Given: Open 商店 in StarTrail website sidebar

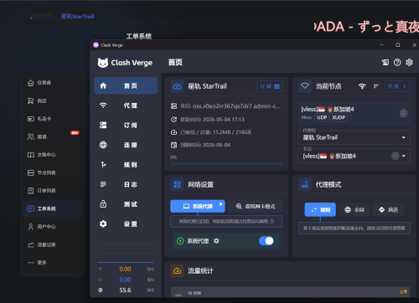Looking at the screenshot, I should click(53, 100).
